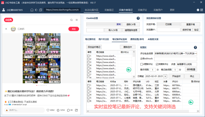Screen dimensions: 205x117
Task: Tick checkbox for monitored note 1
Action: point(88,56)
